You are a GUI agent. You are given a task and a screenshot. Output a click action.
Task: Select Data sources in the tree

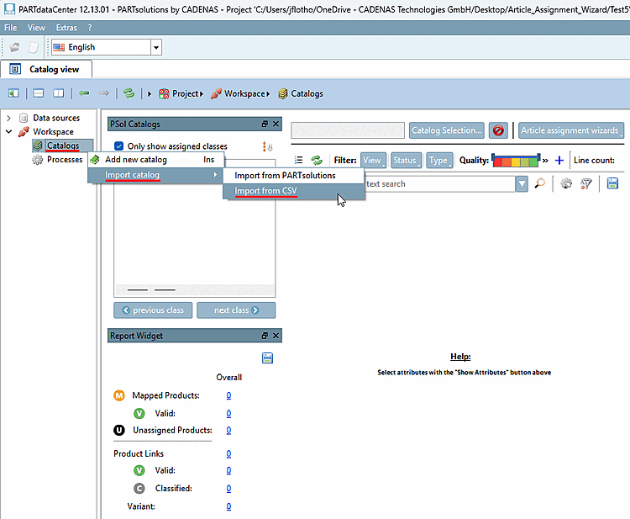click(56, 118)
